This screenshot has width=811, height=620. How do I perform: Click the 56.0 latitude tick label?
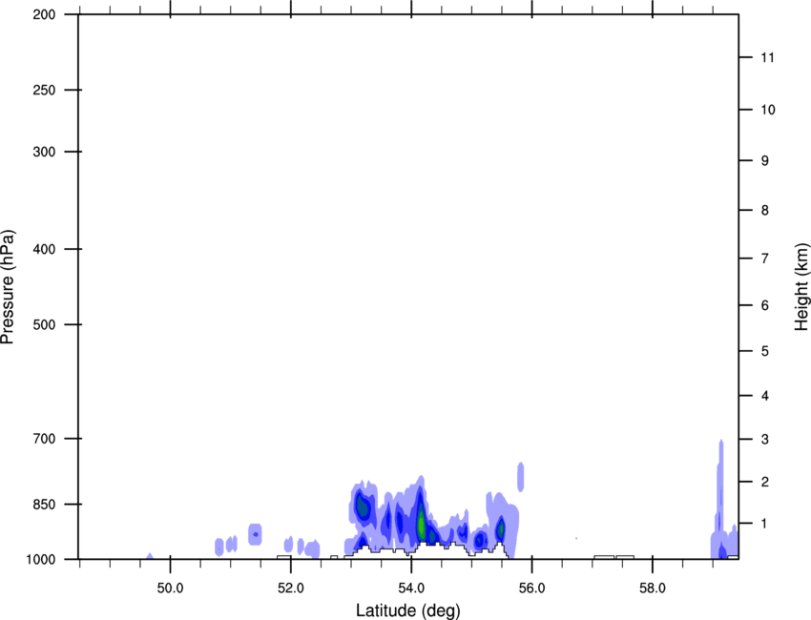(x=531, y=589)
